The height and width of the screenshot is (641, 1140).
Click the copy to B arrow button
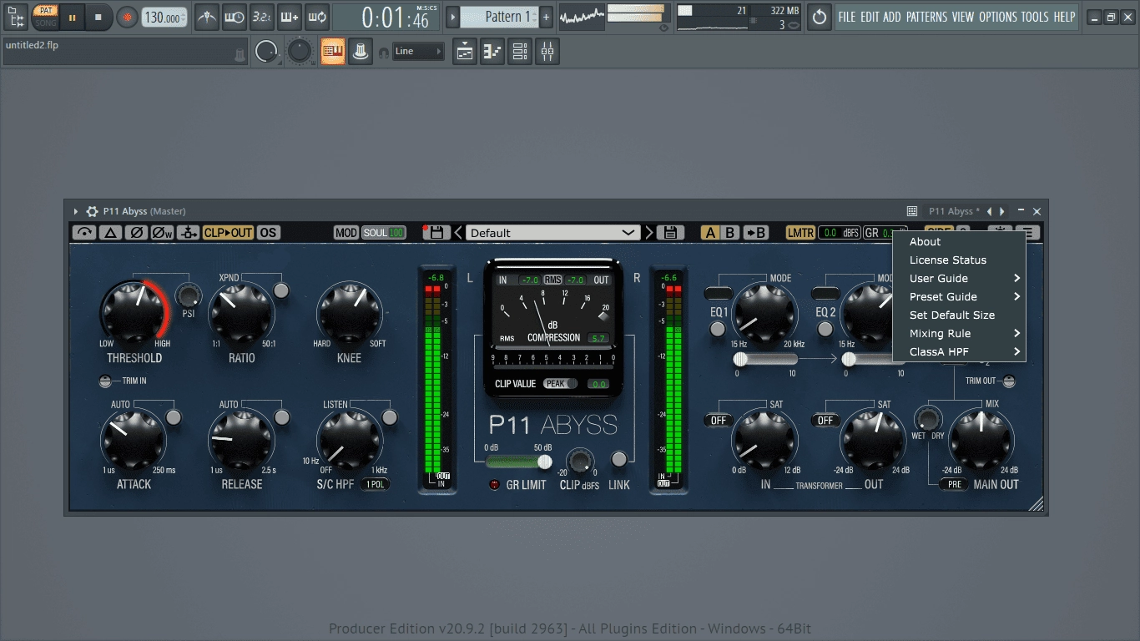pos(756,233)
